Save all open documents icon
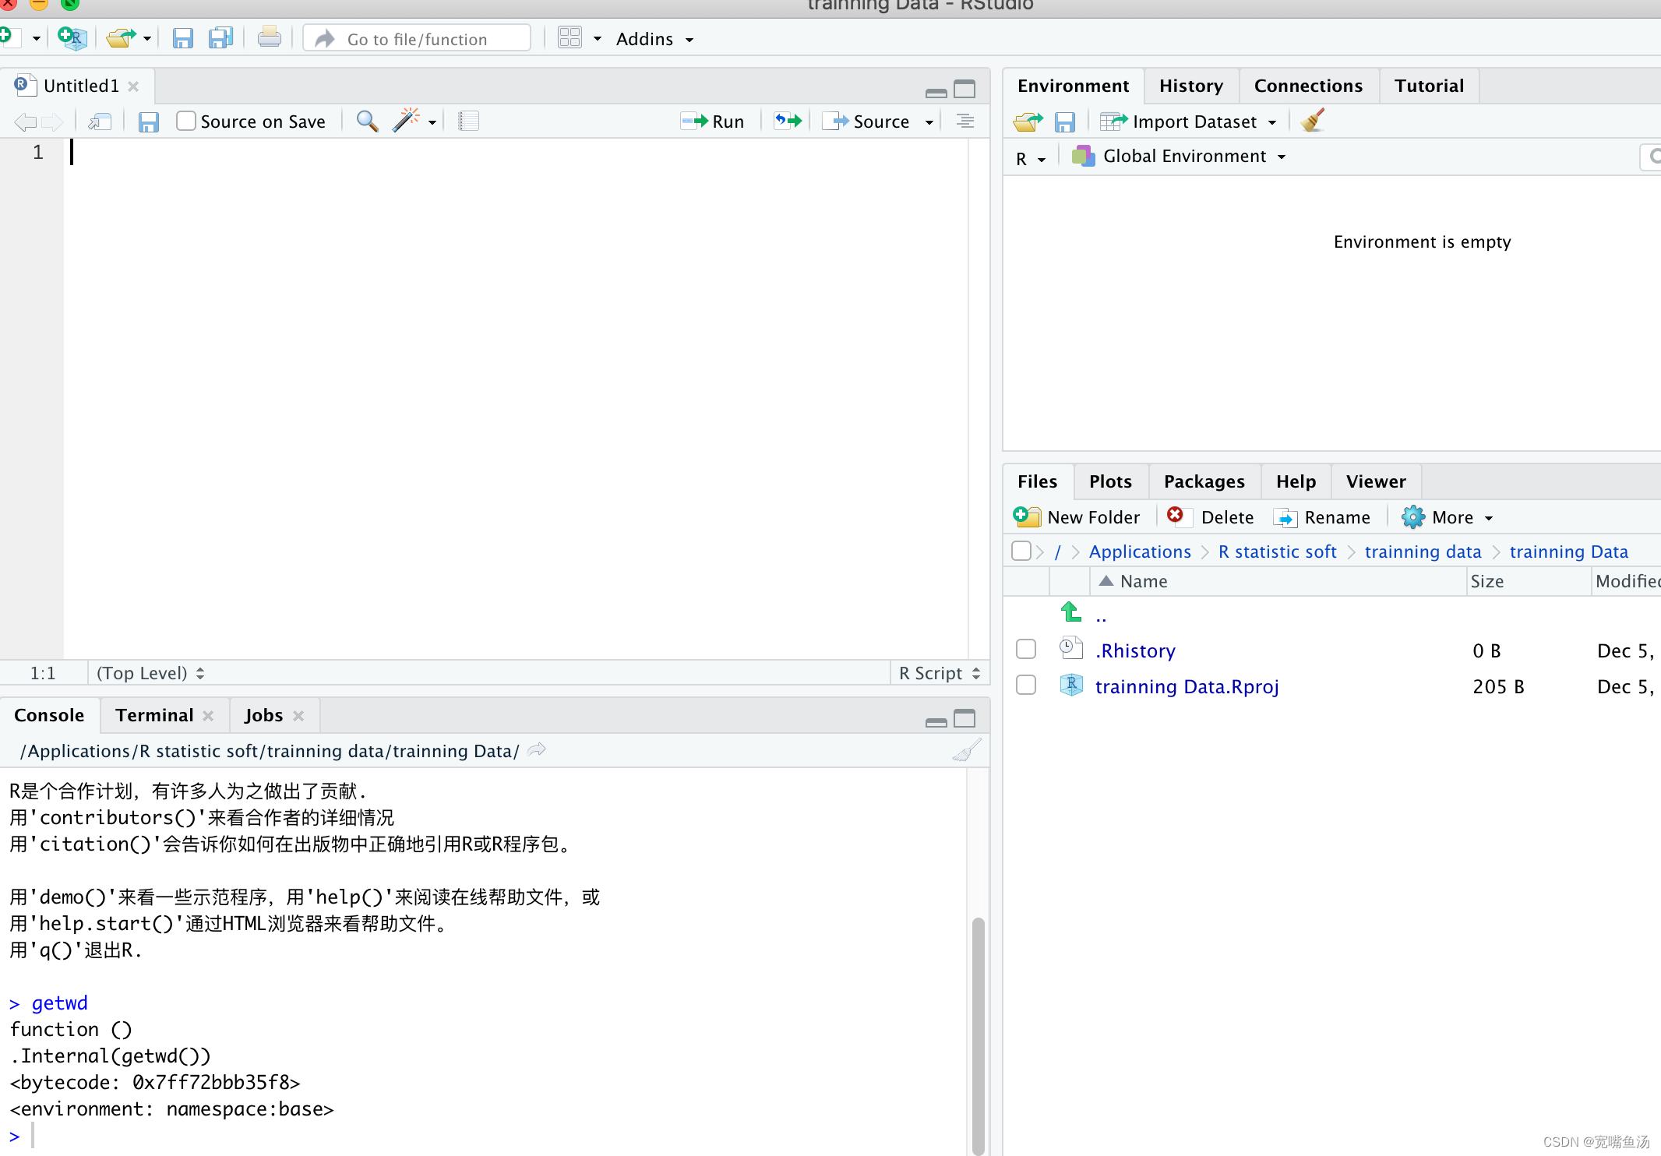1661x1156 pixels. coord(221,38)
